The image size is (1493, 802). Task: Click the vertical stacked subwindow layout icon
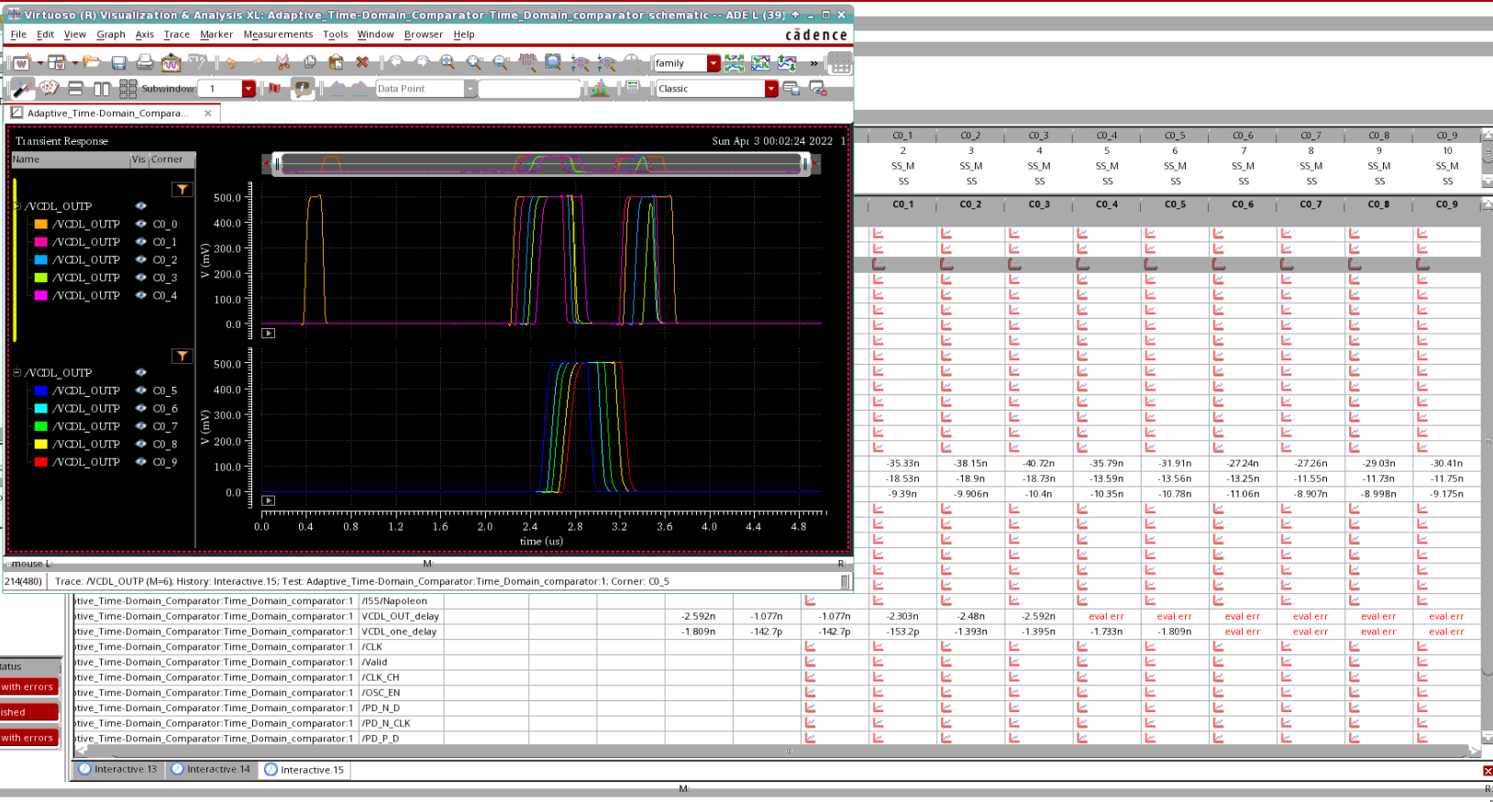pos(76,88)
